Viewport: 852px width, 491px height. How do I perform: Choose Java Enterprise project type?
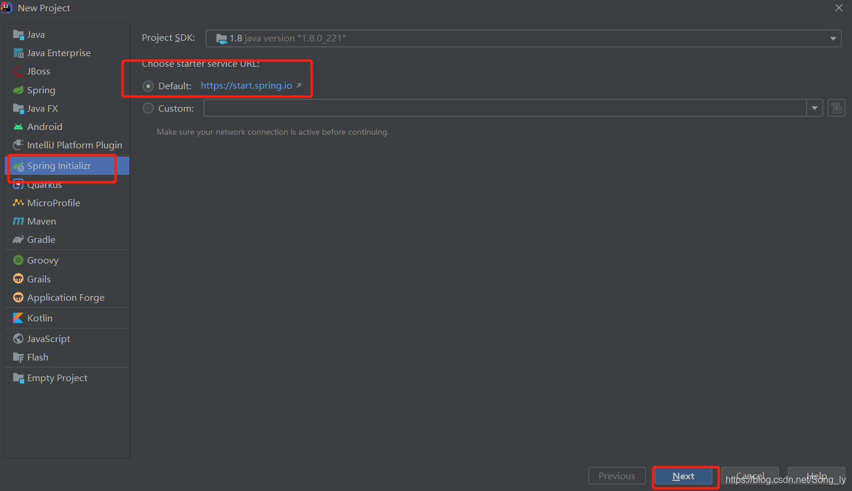[59, 53]
